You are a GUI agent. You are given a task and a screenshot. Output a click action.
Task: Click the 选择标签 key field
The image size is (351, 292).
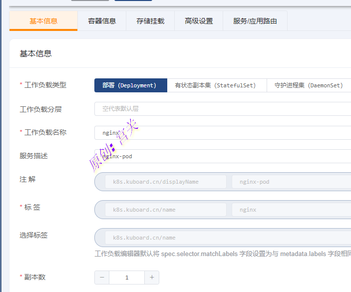165,238
